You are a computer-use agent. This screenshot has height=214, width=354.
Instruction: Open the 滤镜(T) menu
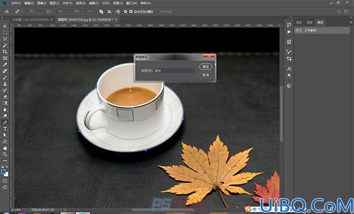point(93,3)
